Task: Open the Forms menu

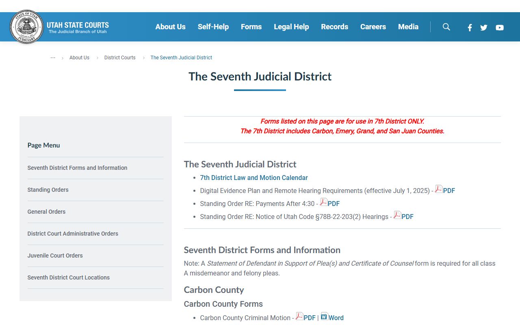Action: (x=251, y=27)
